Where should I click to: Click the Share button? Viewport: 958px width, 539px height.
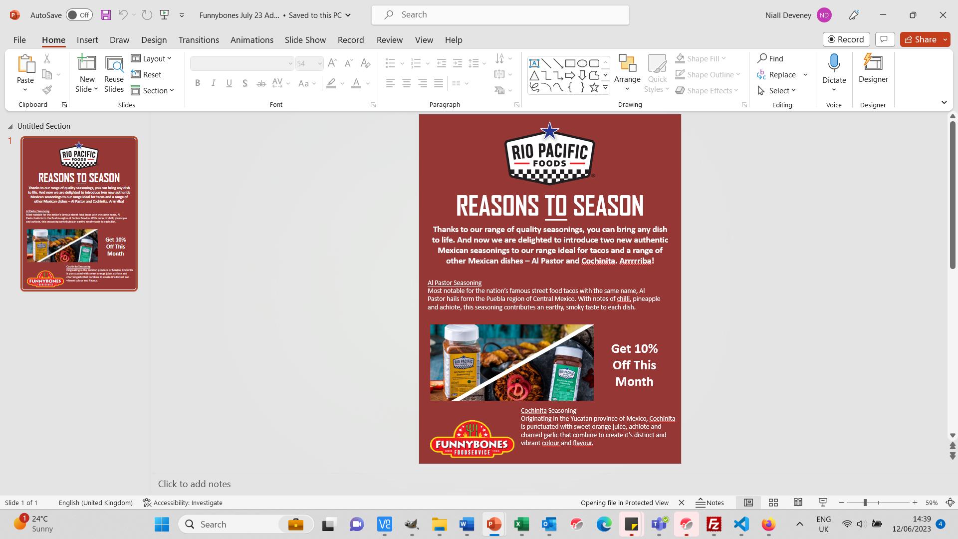click(921, 39)
